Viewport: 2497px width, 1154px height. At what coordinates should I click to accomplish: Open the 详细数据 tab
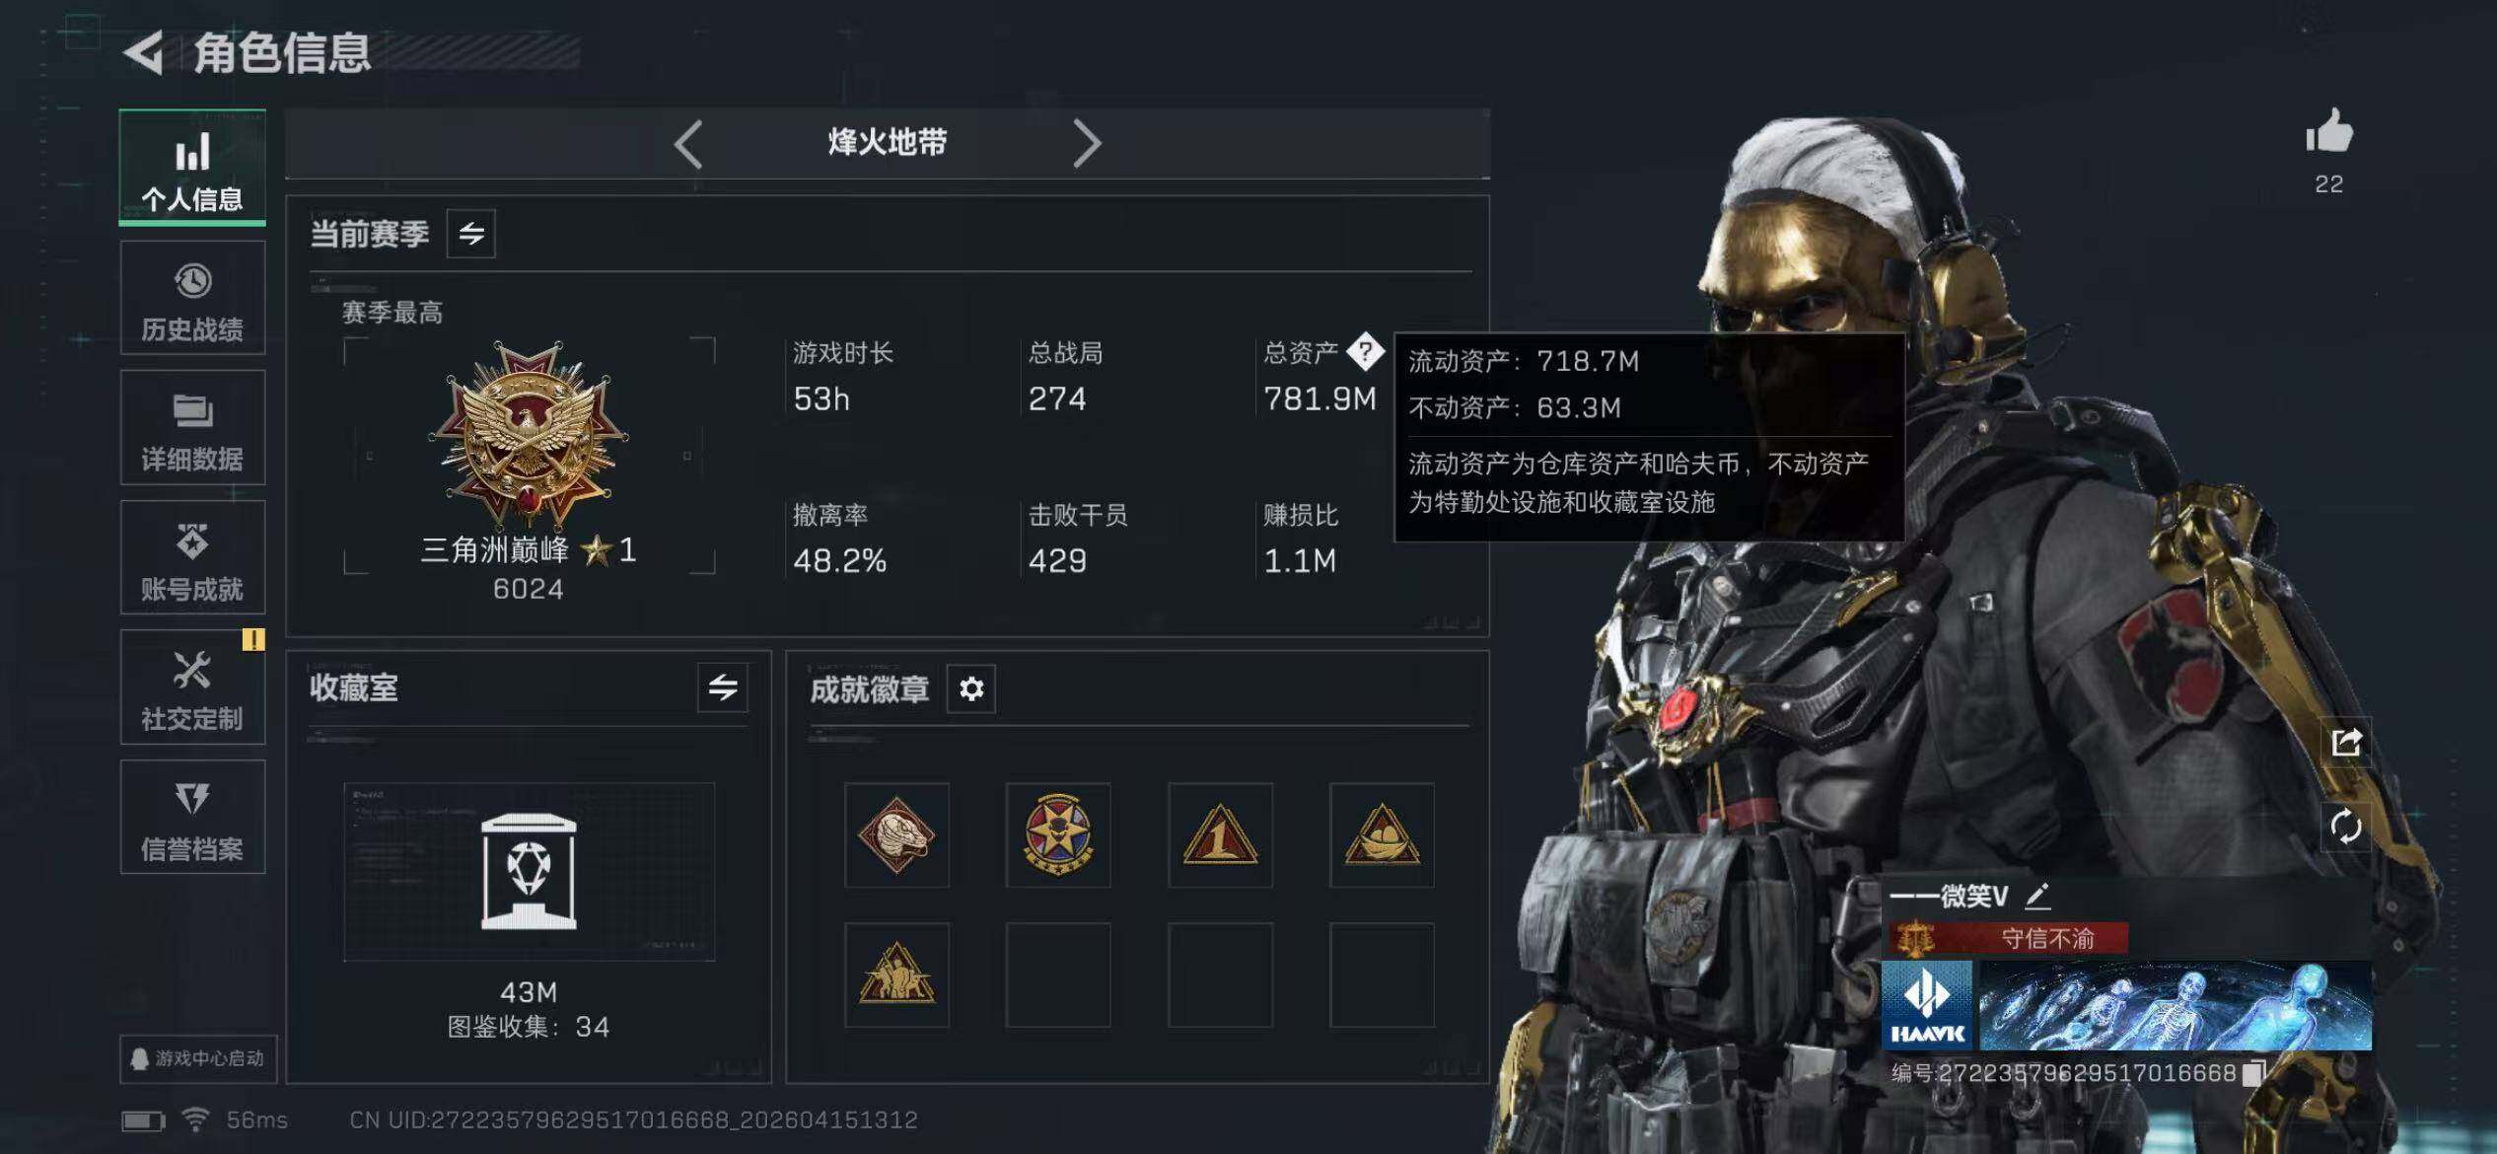click(192, 428)
